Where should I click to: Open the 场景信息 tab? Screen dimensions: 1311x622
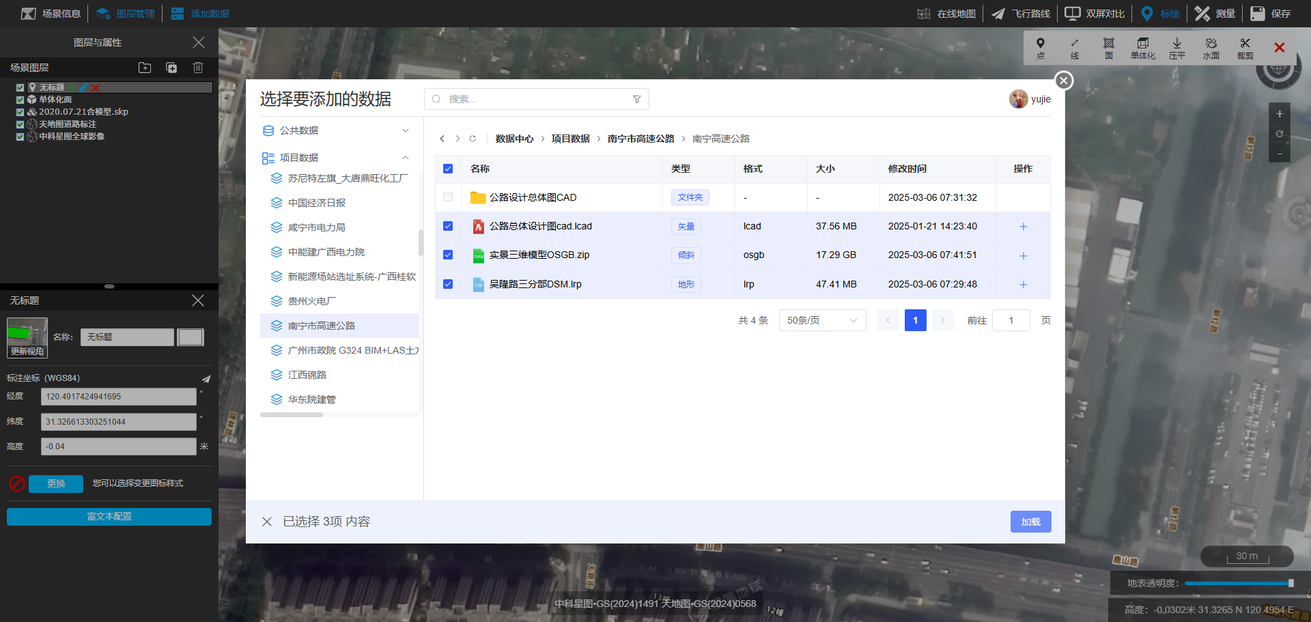tap(51, 14)
